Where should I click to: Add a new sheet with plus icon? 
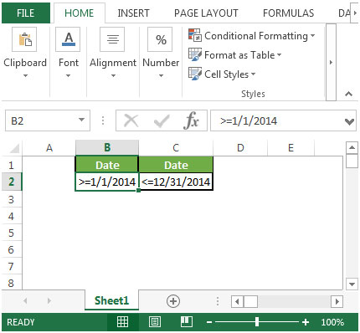173,301
